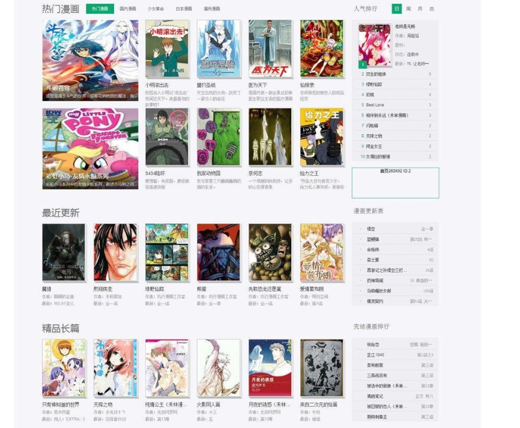The image size is (520, 428).
Task: Open the 月夜的诱惑 cover thumbnail
Action: pyautogui.click(x=270, y=368)
